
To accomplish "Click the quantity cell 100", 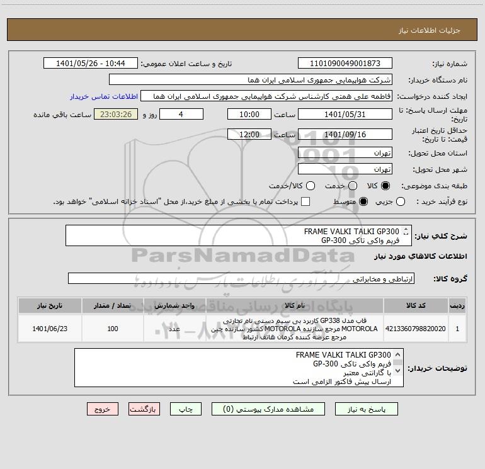I will click(x=113, y=329).
